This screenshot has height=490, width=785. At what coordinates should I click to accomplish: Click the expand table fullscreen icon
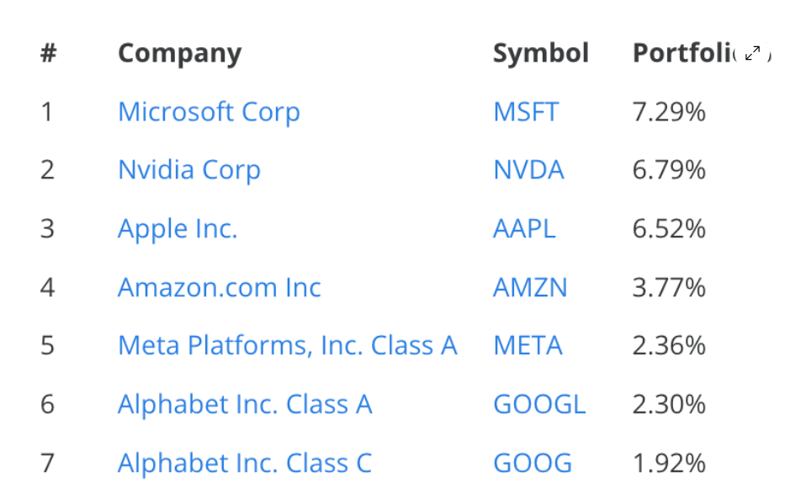click(752, 54)
